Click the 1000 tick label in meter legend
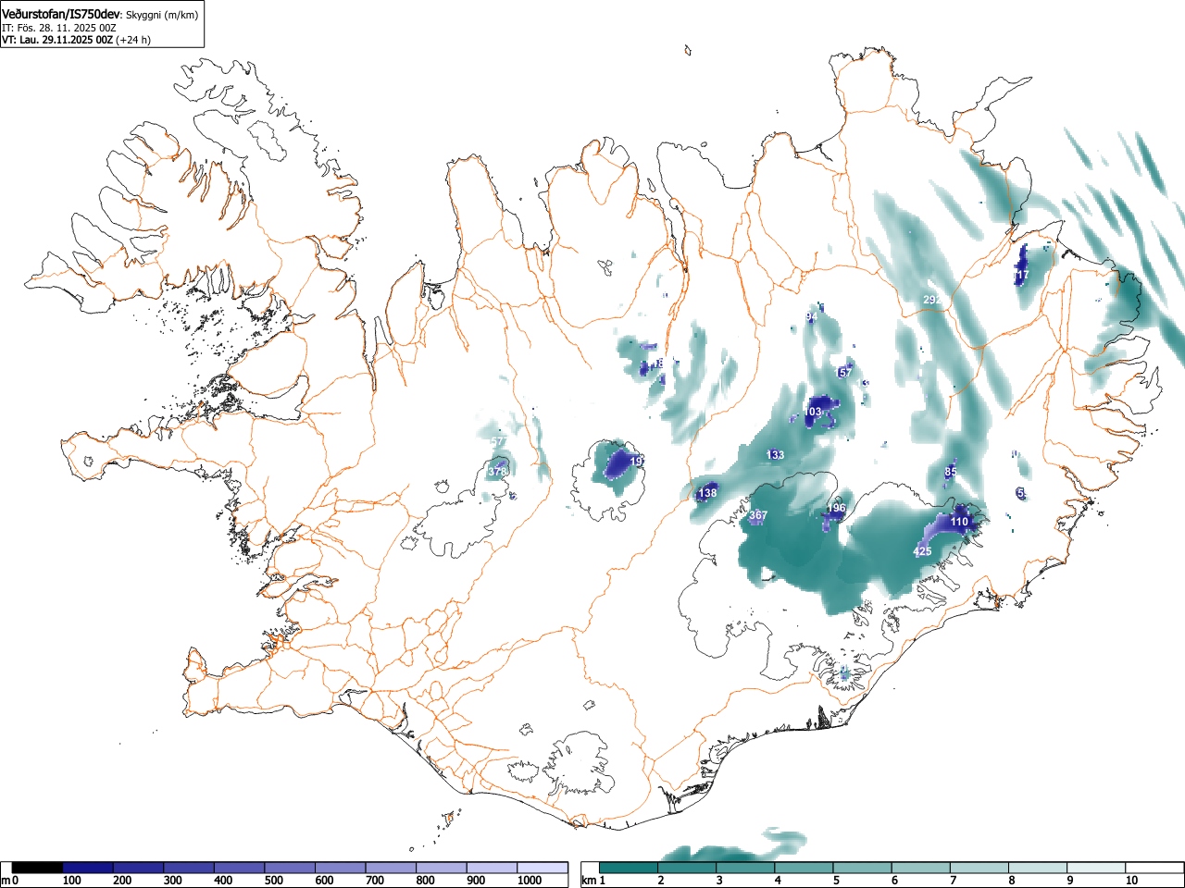 click(530, 881)
